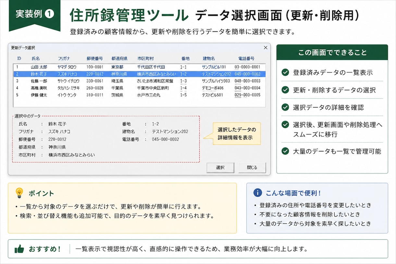The height and width of the screenshot is (264, 396).
Task: Click the ID column header
Action: click(19, 59)
